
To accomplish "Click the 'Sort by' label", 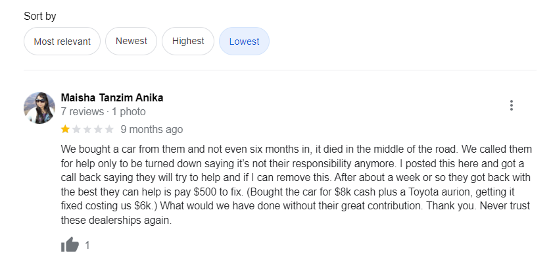I will pos(39,16).
